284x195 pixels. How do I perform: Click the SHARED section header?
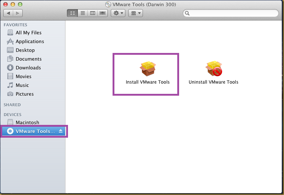tap(12, 105)
